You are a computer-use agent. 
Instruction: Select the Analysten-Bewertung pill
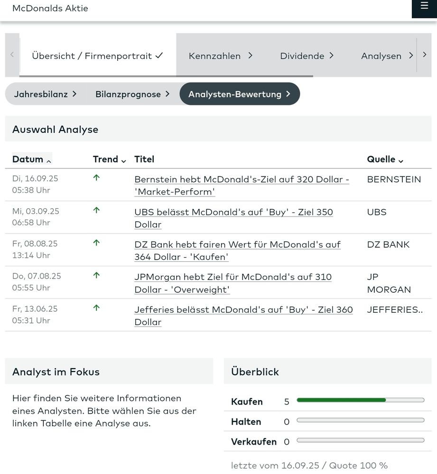[x=240, y=94]
